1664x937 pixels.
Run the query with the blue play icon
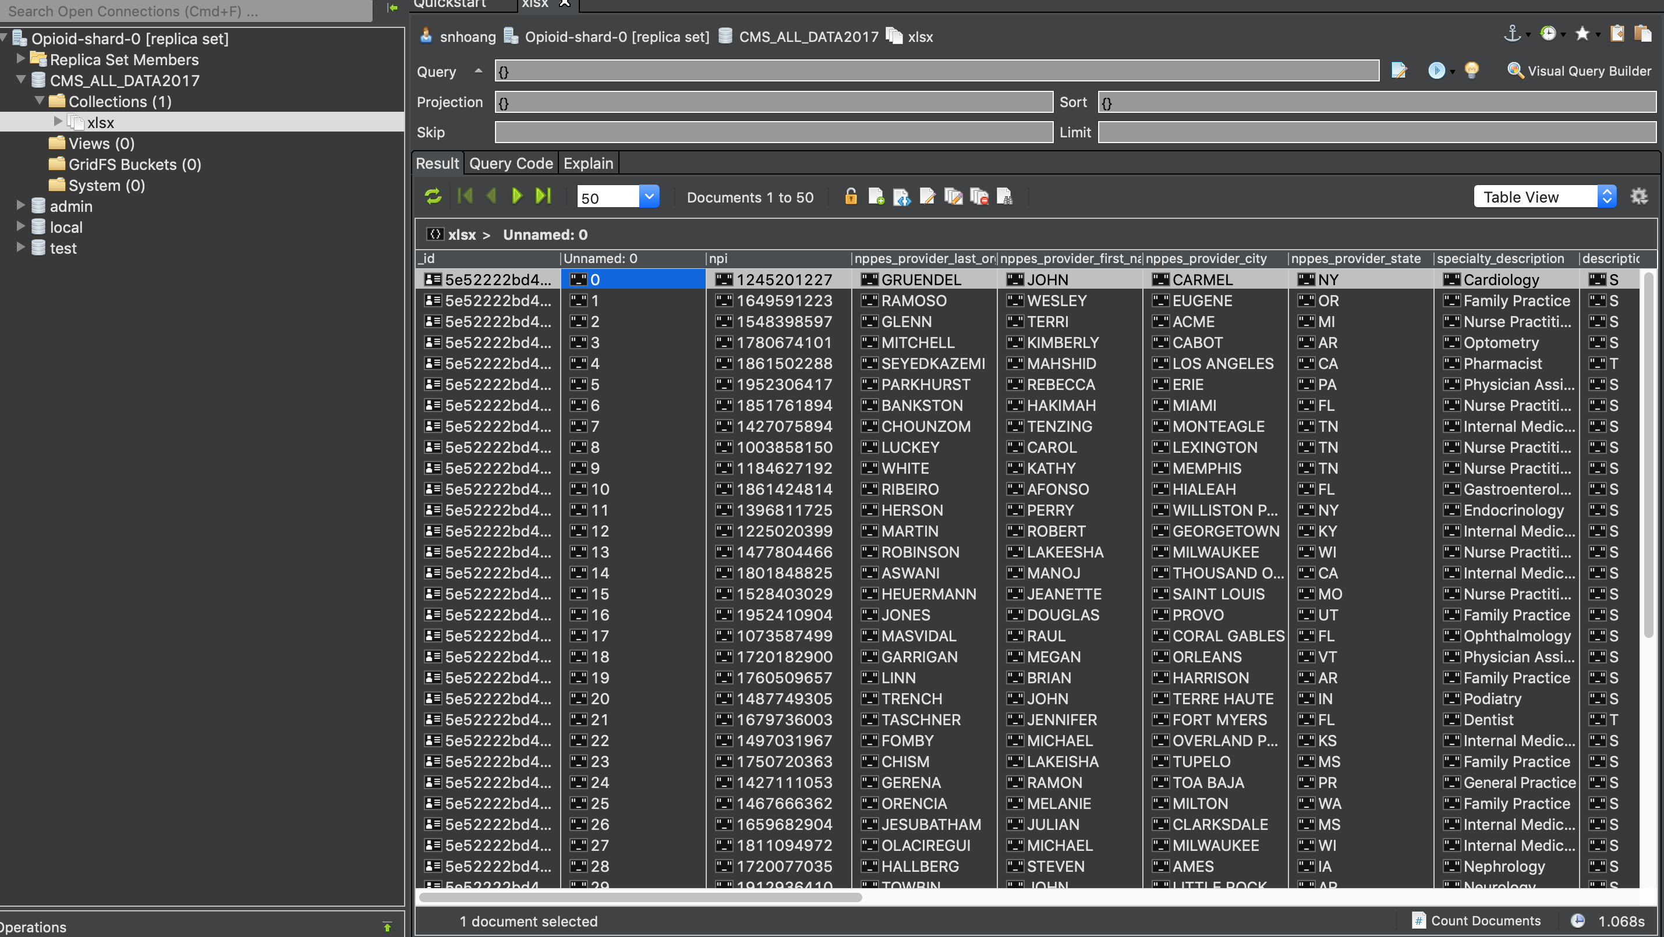point(1435,70)
